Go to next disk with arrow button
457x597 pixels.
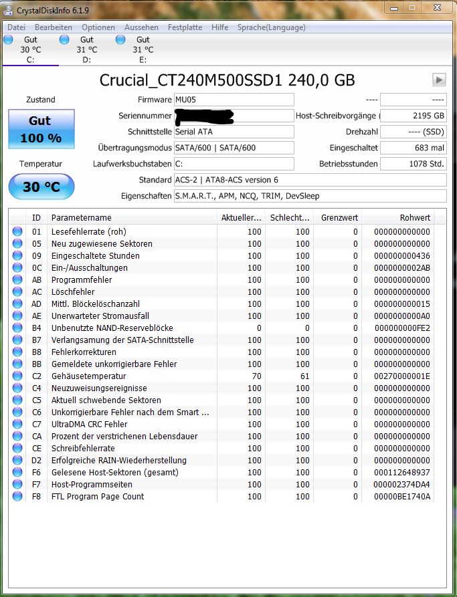(x=439, y=80)
